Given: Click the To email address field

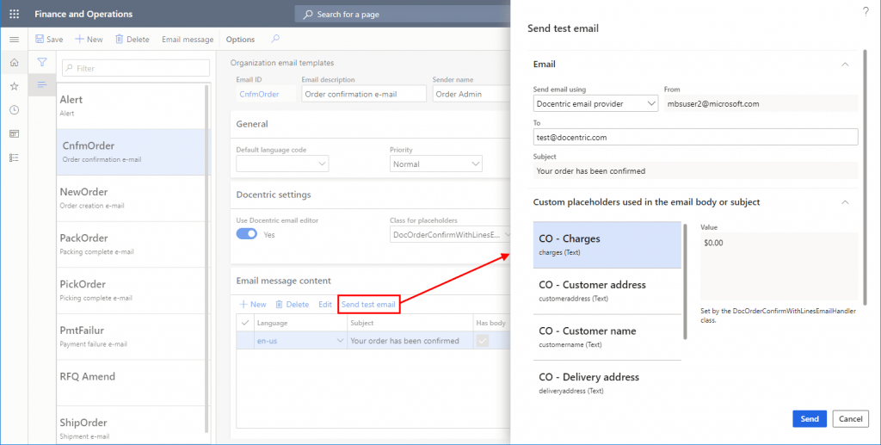Looking at the screenshot, I should click(695, 137).
